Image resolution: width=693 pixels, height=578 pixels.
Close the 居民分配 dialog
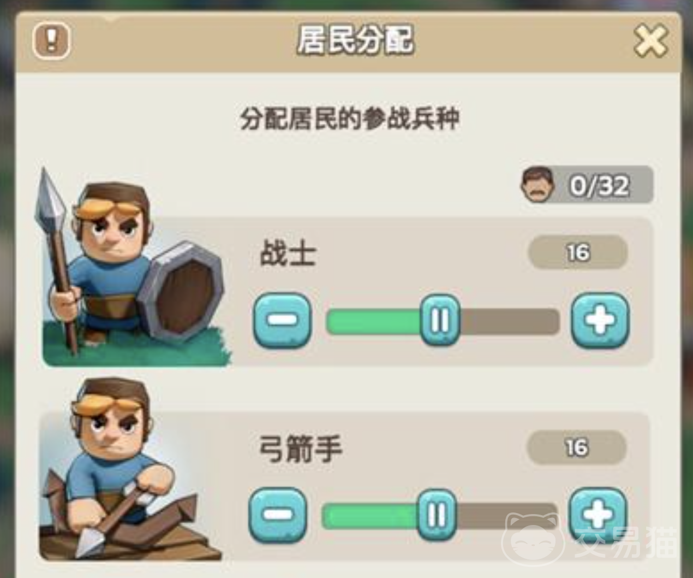650,41
